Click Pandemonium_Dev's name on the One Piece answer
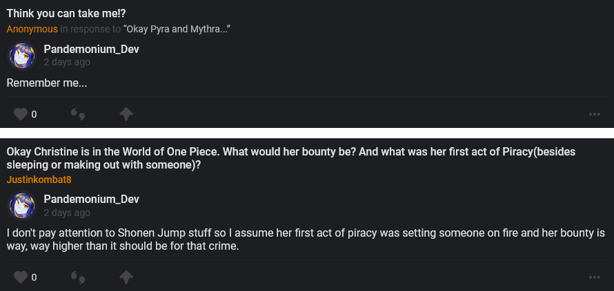 [91, 200]
